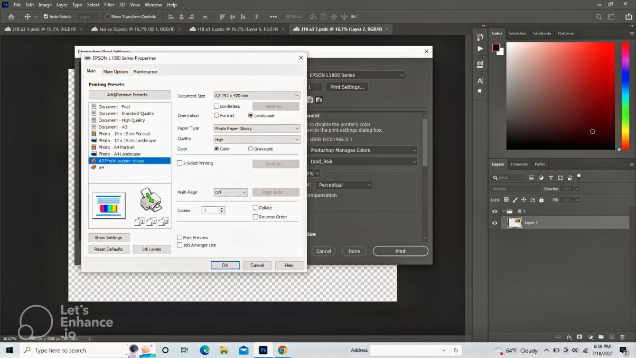
Task: Enable the Job Arranger Lite checkbox
Action: pyautogui.click(x=180, y=245)
